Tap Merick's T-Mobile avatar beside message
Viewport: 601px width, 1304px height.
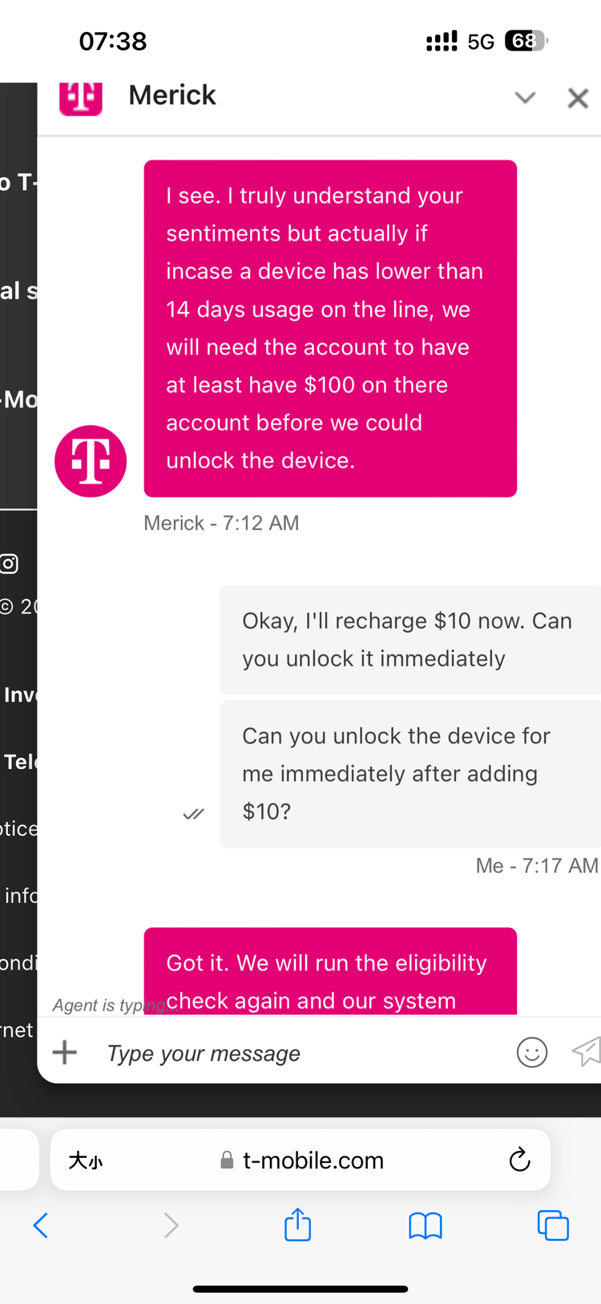pos(91,461)
